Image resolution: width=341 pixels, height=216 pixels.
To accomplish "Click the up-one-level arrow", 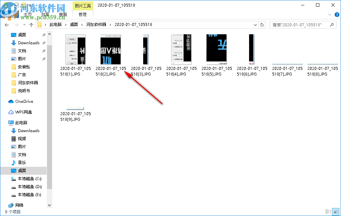I will point(31,24).
